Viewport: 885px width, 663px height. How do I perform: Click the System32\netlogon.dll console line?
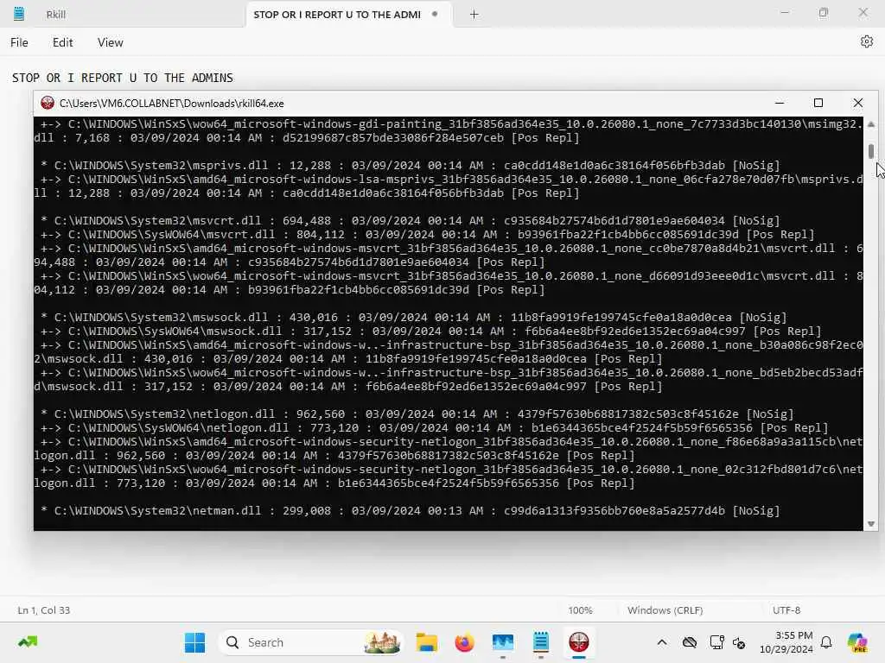point(417,414)
